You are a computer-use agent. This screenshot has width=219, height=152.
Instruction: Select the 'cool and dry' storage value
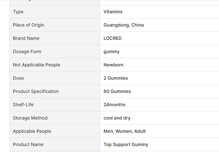click(x=117, y=118)
